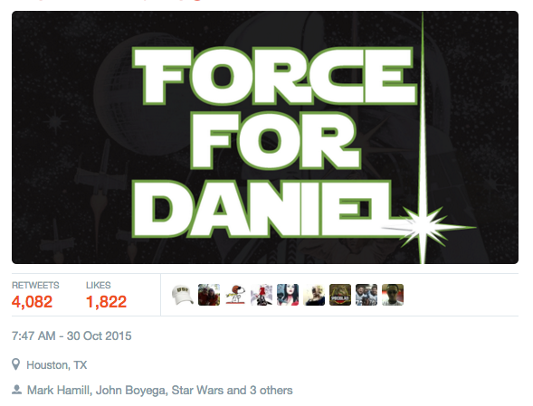
Task: Open the gold lion badge avatar
Action: click(x=340, y=295)
